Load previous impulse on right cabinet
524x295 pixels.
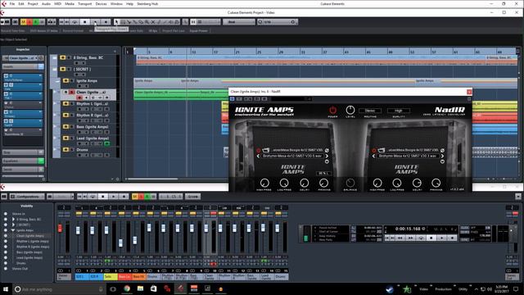click(x=373, y=156)
